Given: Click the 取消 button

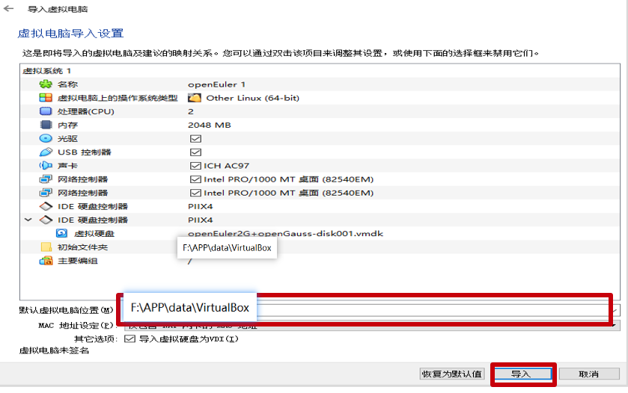Looking at the screenshot, I should coord(589,374).
